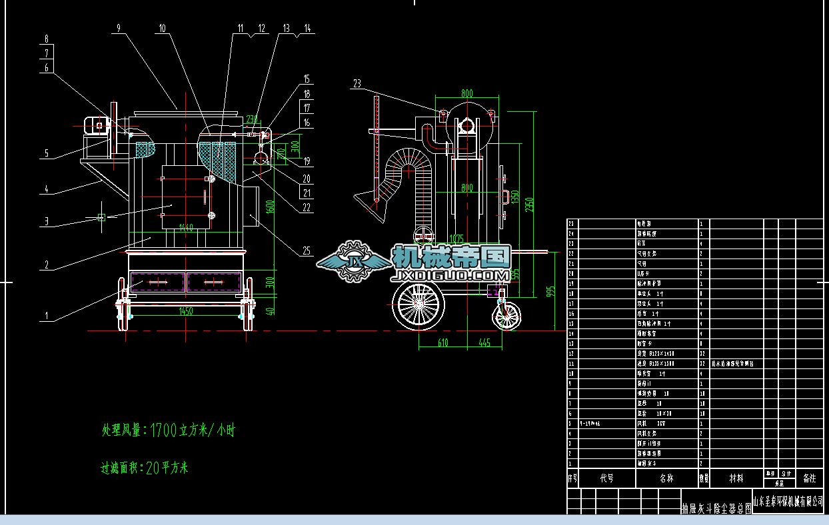The width and height of the screenshot is (829, 525).
Task: Select the drawing title 抽屉灰斗除尘器总图
Action: (x=716, y=508)
